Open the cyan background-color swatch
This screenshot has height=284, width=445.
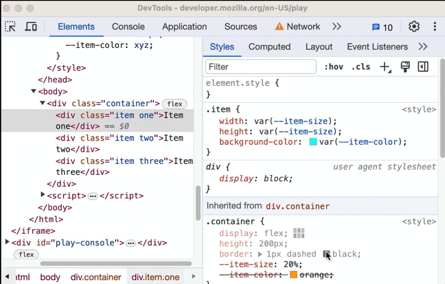coord(313,142)
